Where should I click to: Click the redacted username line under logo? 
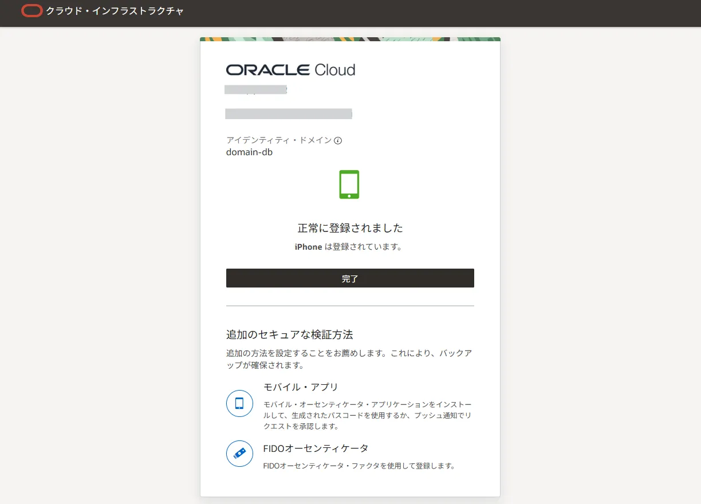256,89
